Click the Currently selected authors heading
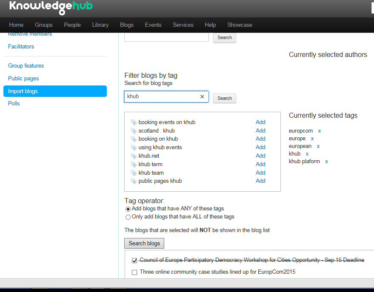The width and height of the screenshot is (374, 292). 328,54
